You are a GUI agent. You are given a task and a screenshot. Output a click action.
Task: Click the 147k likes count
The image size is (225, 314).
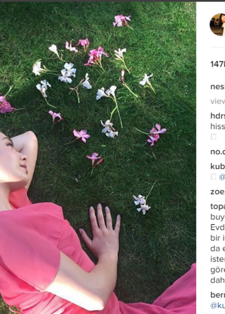pyautogui.click(x=218, y=64)
